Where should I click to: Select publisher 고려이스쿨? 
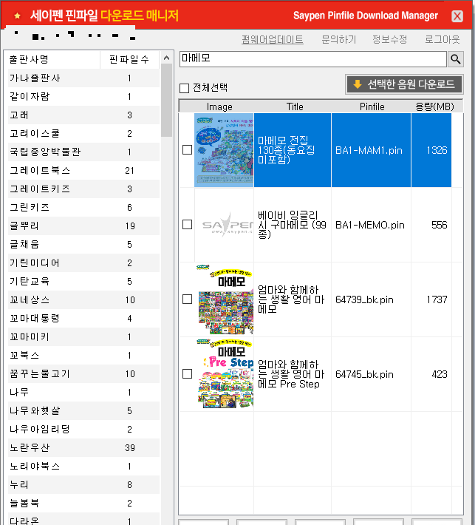click(x=83, y=133)
